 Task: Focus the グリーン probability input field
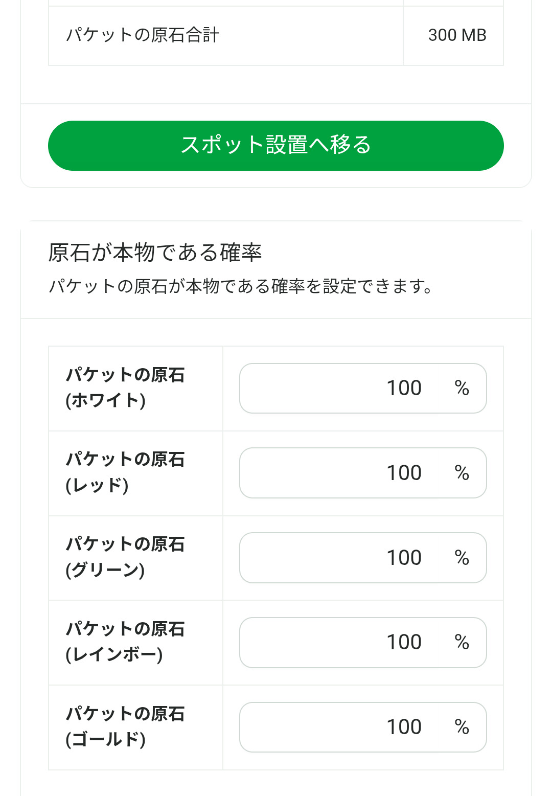tap(348, 558)
